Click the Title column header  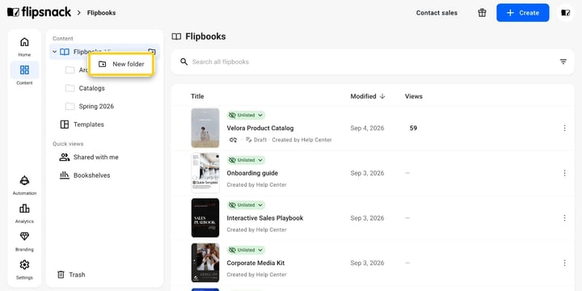point(197,96)
